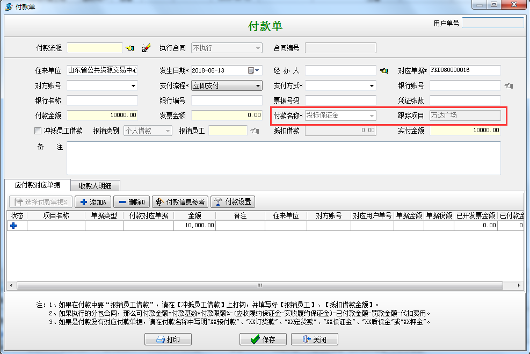The image size is (530, 354).
Task: Click the lookup hand icon beside 付款流程
Action: pos(130,48)
